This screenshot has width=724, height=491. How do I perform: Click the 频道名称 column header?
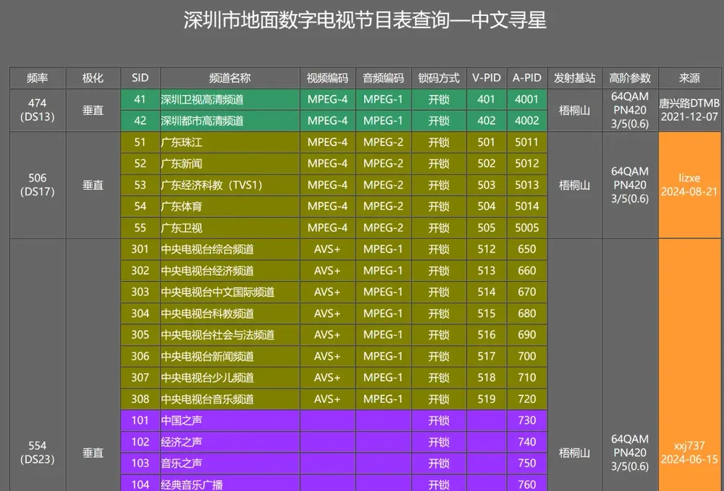click(230, 78)
